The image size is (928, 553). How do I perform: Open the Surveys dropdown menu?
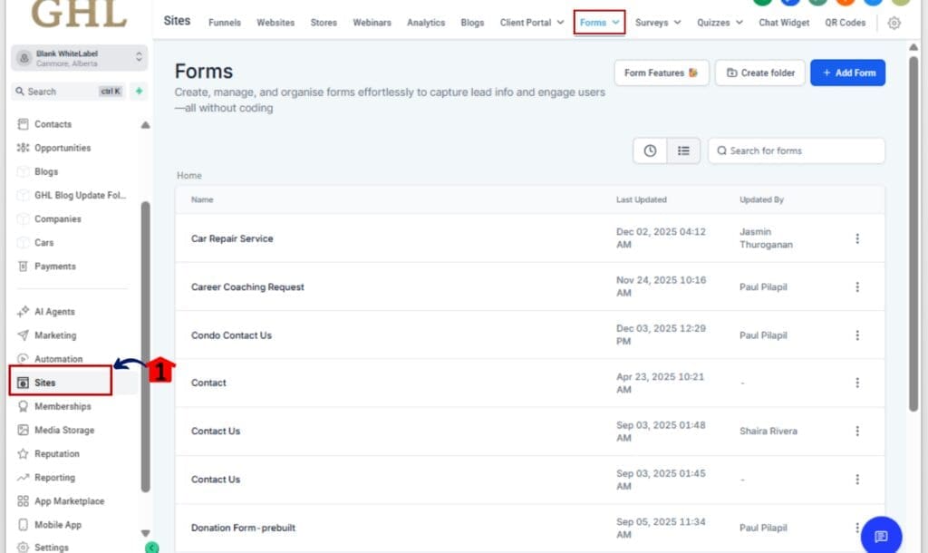pyautogui.click(x=657, y=22)
